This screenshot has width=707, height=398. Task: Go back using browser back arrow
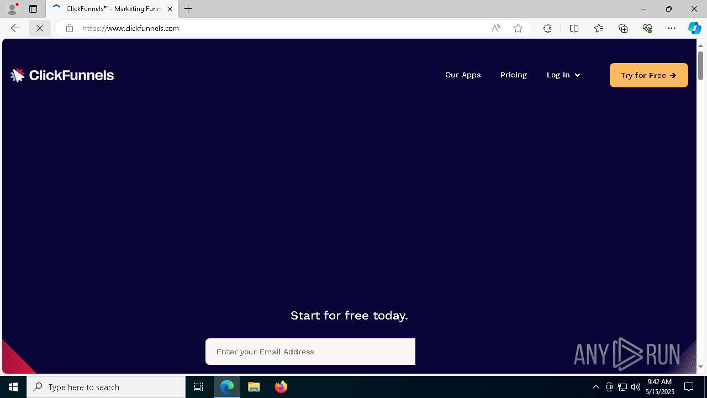pyautogui.click(x=15, y=28)
